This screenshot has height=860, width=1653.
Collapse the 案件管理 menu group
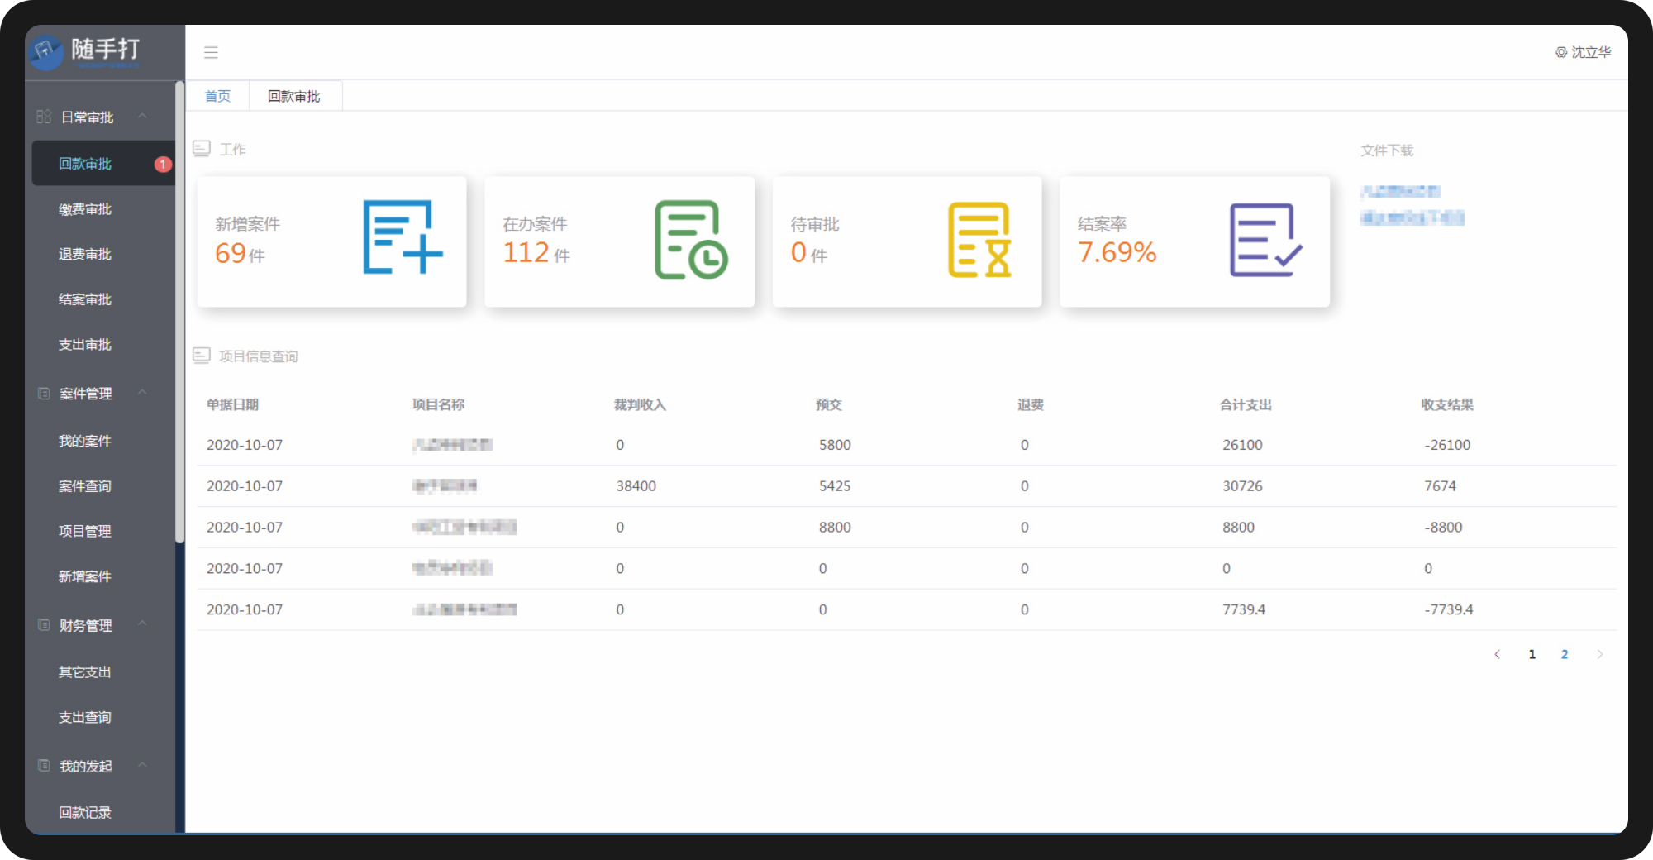(142, 393)
